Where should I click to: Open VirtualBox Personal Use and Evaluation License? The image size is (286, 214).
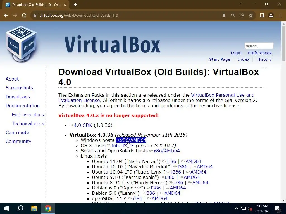point(223,95)
